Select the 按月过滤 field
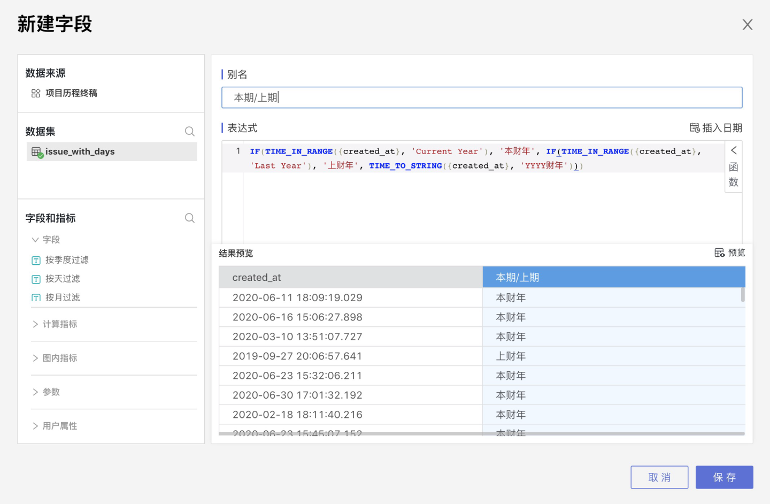770x504 pixels. pos(63,297)
